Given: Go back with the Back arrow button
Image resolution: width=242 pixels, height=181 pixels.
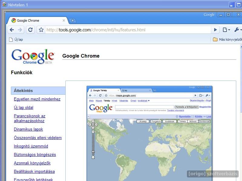Looking at the screenshot, I should coord(12,30).
